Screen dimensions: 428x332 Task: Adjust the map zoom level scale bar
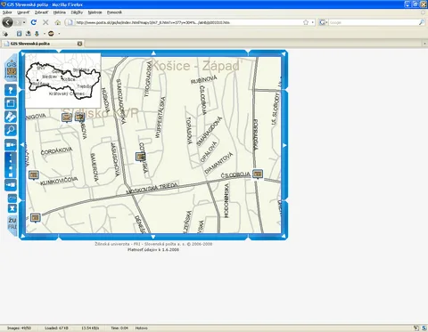(11, 165)
